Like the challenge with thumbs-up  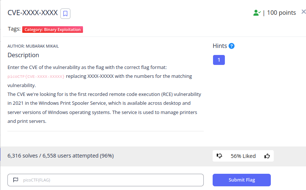267,156
